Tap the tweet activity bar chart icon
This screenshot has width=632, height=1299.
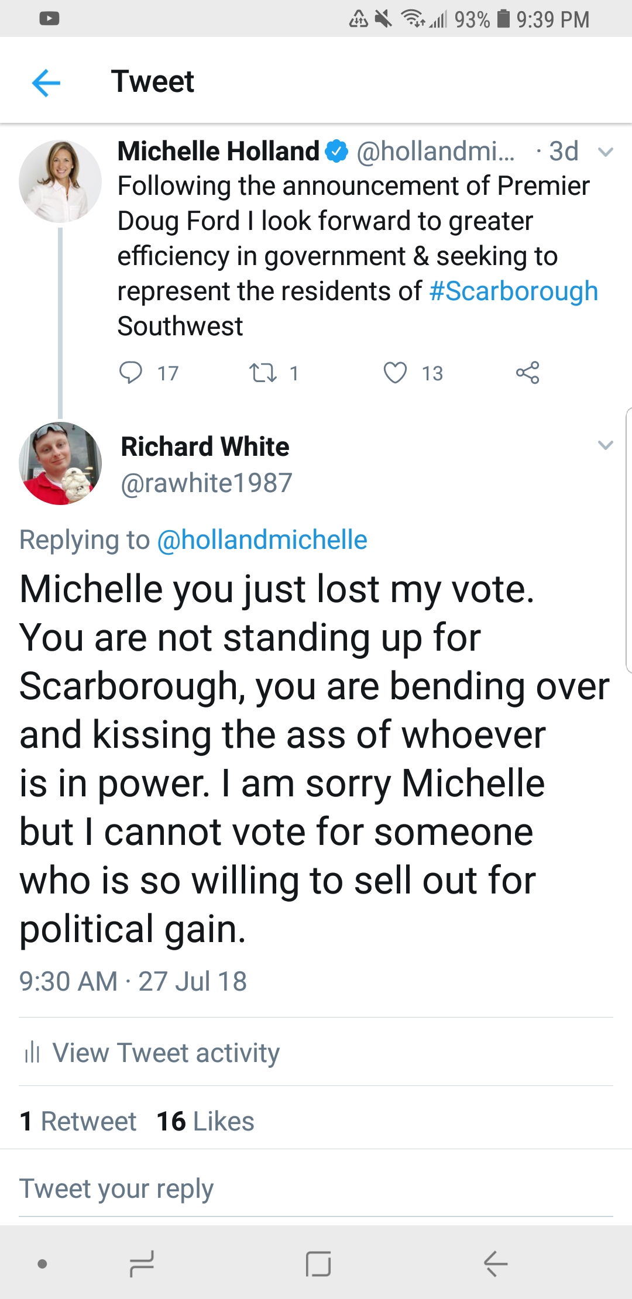click(32, 1053)
